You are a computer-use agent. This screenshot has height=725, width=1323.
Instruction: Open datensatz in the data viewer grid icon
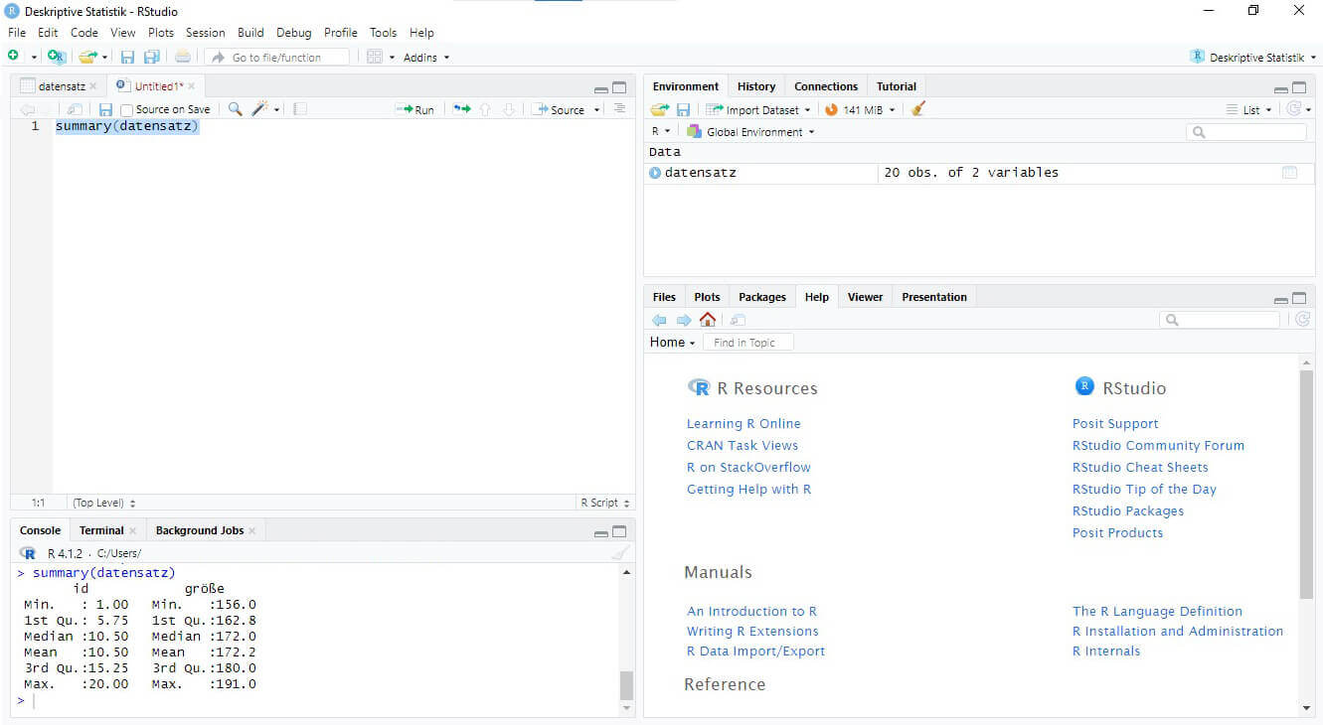pos(1289,173)
